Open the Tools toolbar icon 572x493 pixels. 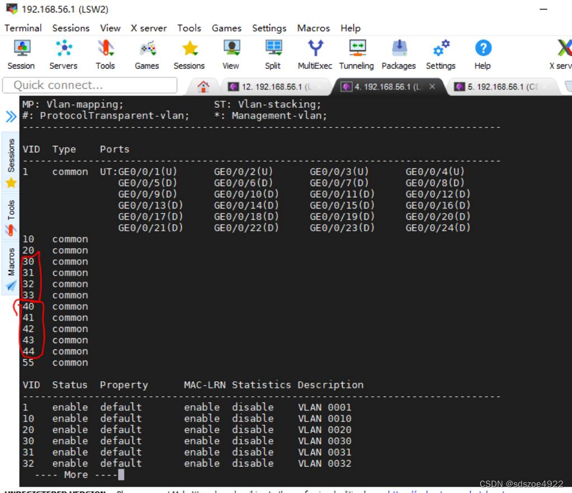click(x=106, y=55)
